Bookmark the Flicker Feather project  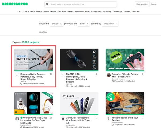click(x=142, y=118)
